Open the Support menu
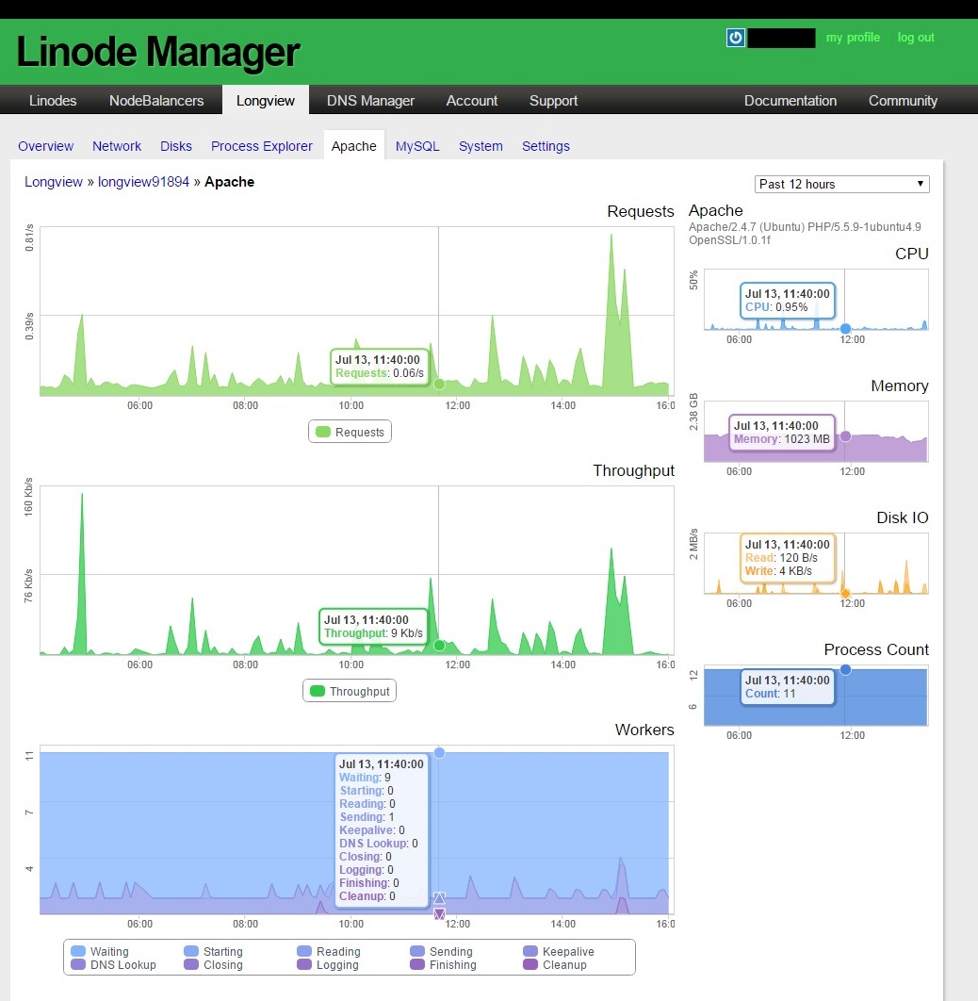This screenshot has width=978, height=1001. click(x=553, y=100)
